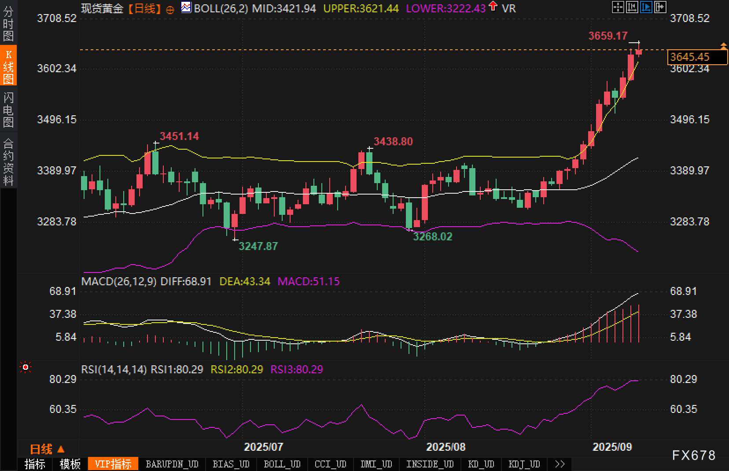The width and height of the screenshot is (729, 471).
Task: Expand the 日线 period selector
Action: 47,449
